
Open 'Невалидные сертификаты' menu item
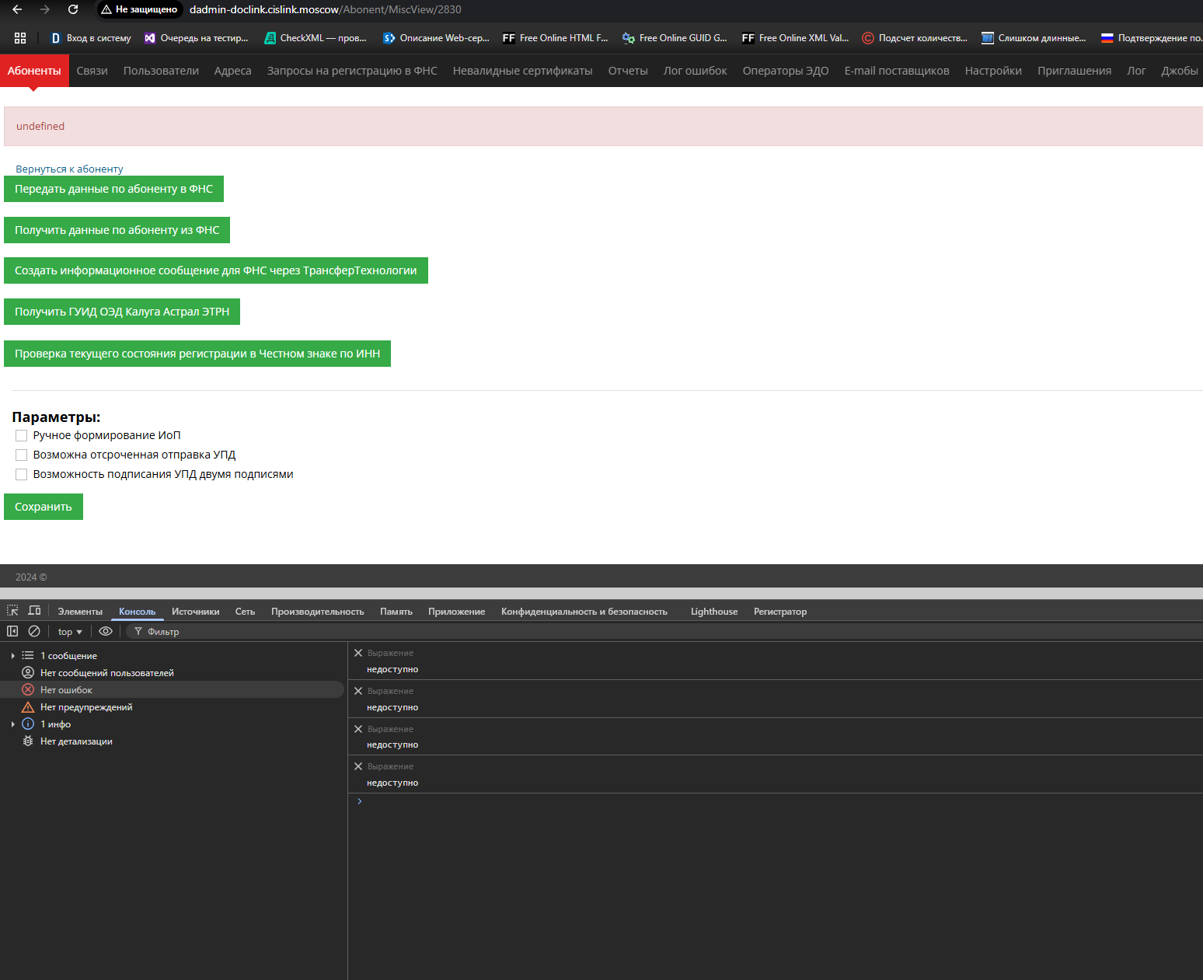tap(523, 71)
